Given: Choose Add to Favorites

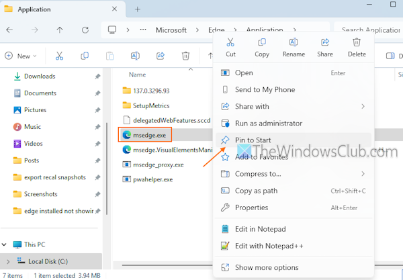Looking at the screenshot, I should (x=294, y=157).
